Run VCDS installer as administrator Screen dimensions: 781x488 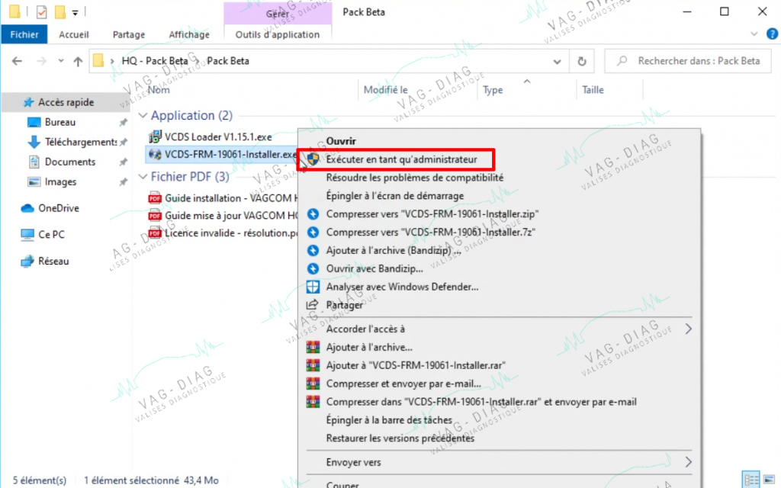401,159
